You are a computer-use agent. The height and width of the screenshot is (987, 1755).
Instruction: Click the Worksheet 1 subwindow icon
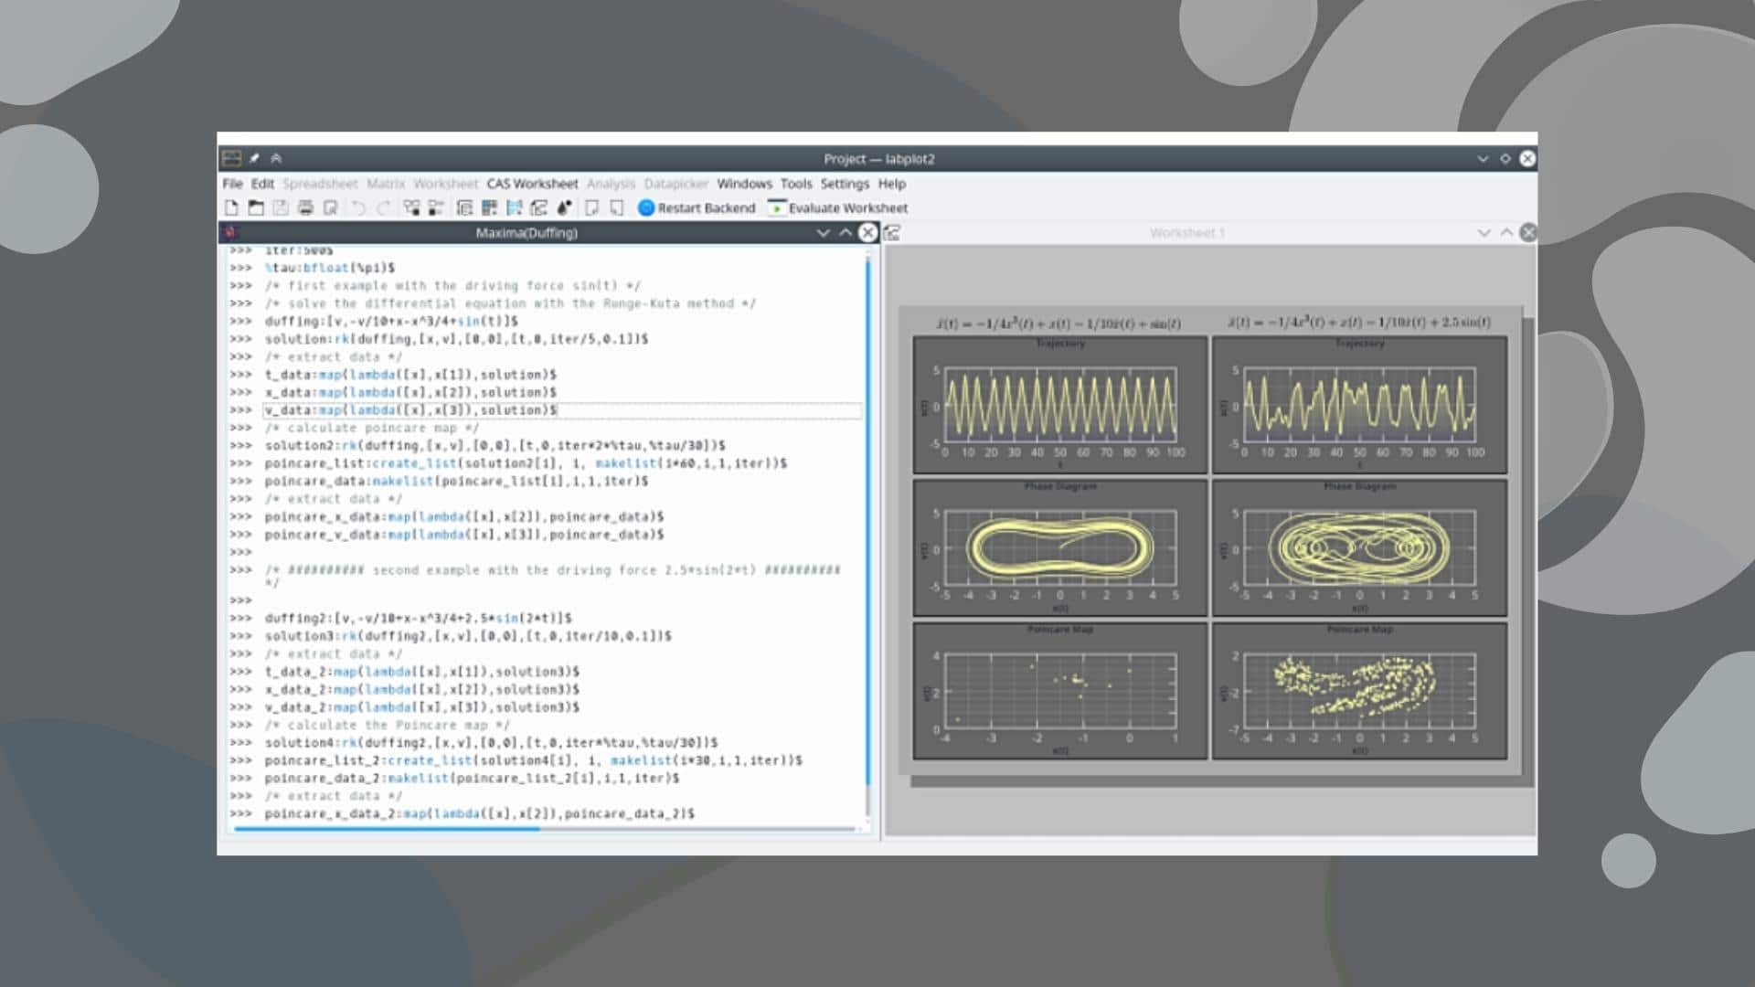tap(892, 233)
